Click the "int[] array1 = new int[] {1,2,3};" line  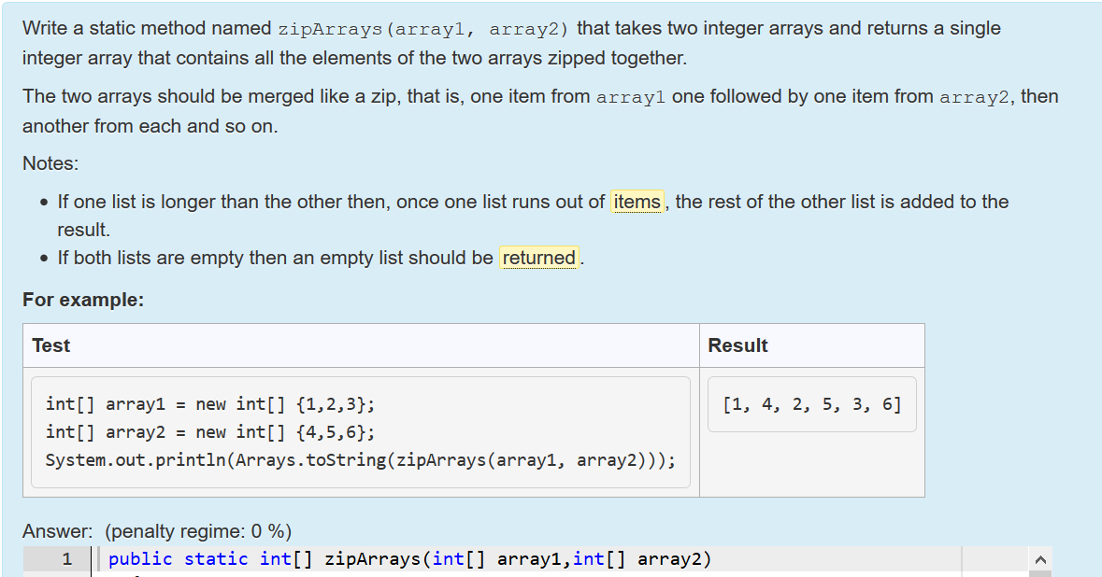(x=210, y=404)
